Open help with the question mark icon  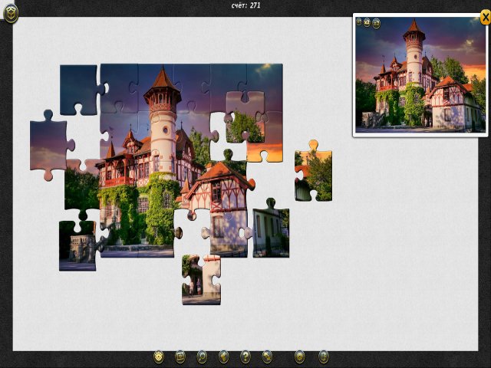coord(245,356)
